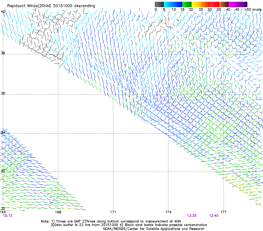This screenshot has height=231, width=263.
Task: Click the magenta 40-45 knots legend color
Action: point(233,4)
